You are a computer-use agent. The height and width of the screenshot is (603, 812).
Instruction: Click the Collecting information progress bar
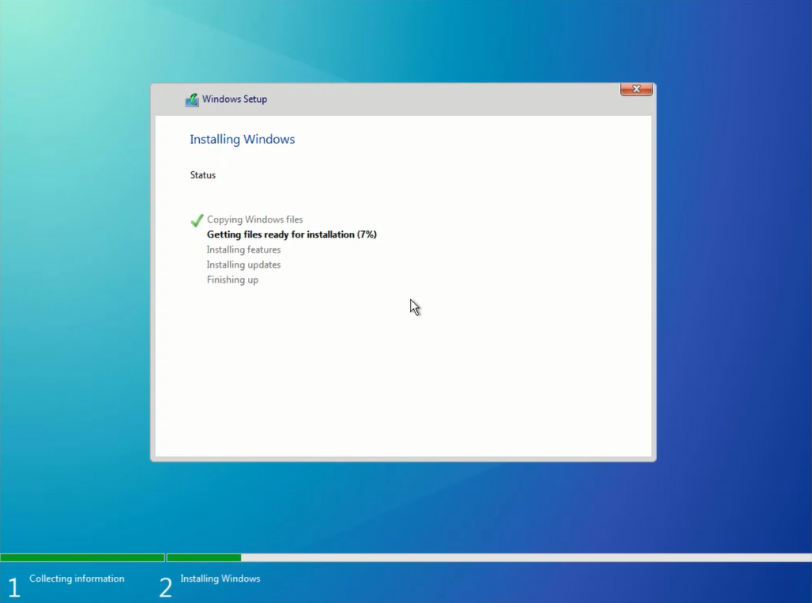82,557
